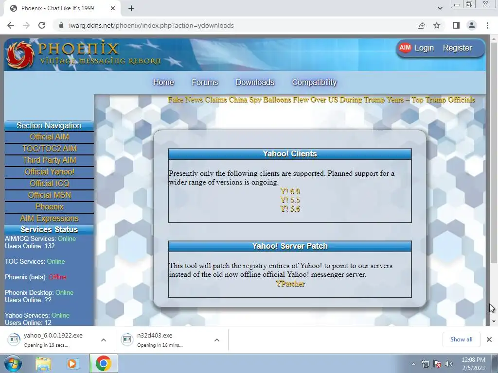Open the Downloads menu item
Viewport: 498px width, 373px height.
point(255,82)
